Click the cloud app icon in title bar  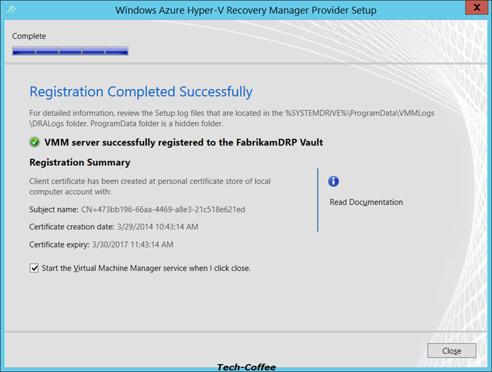11,9
